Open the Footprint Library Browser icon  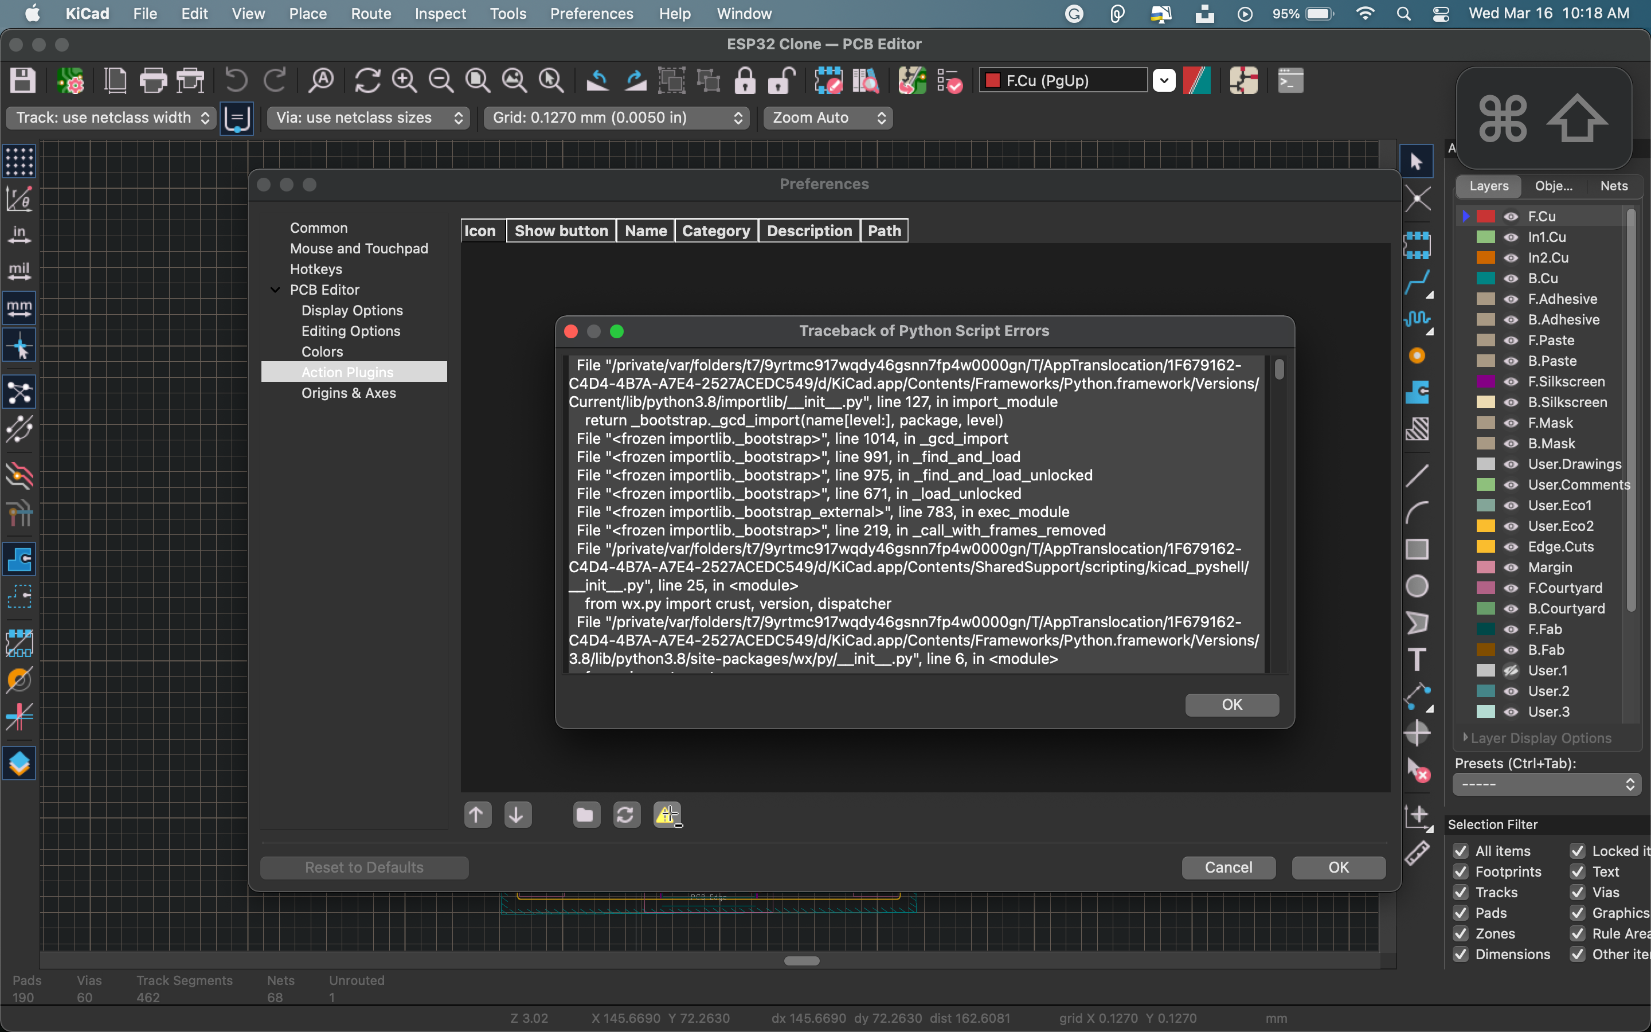click(x=864, y=80)
